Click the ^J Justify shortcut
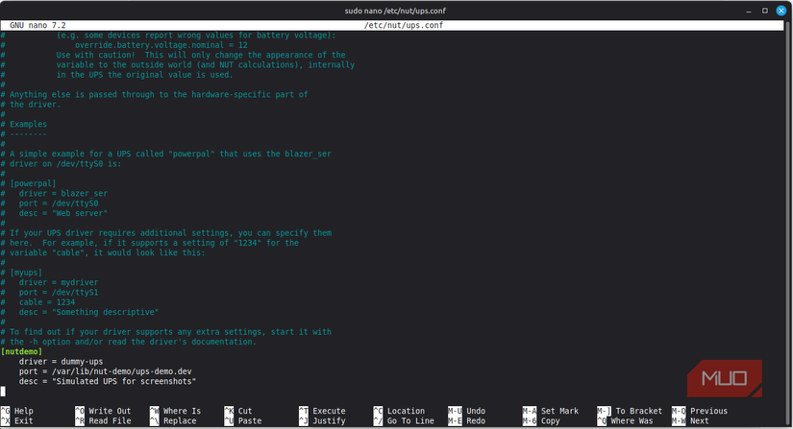The height and width of the screenshot is (429, 793). (x=322, y=421)
